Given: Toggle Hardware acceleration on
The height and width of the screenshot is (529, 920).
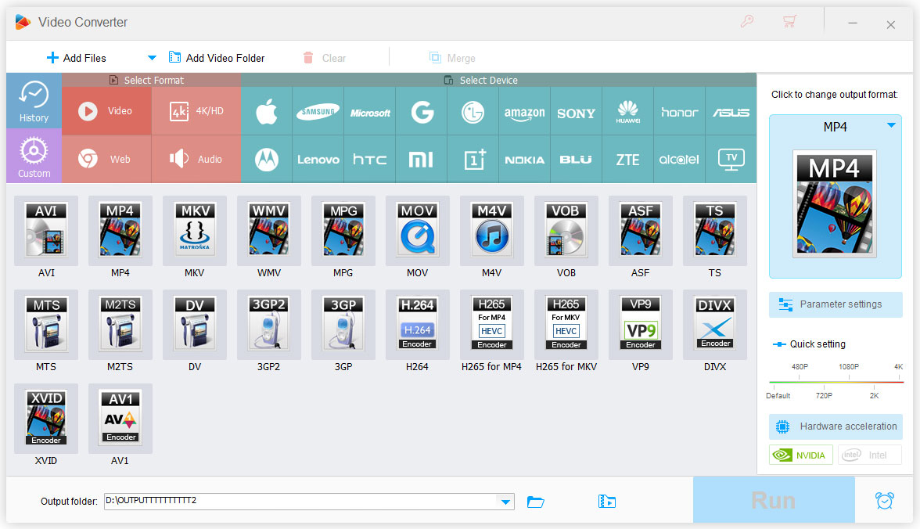Looking at the screenshot, I should [x=835, y=426].
